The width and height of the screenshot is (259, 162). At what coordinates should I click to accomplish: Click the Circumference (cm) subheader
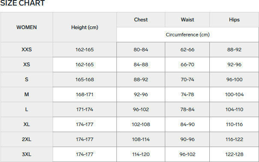pos(188,35)
